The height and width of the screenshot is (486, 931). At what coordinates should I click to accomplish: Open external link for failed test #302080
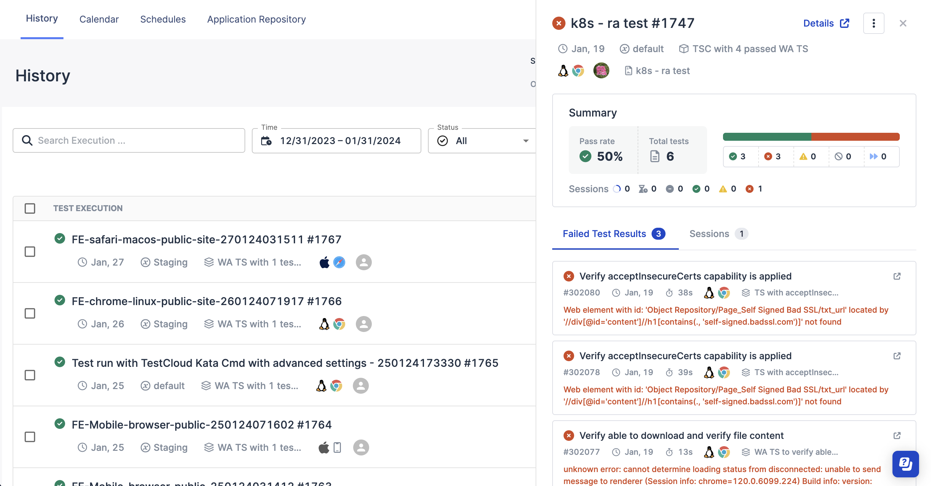click(897, 277)
